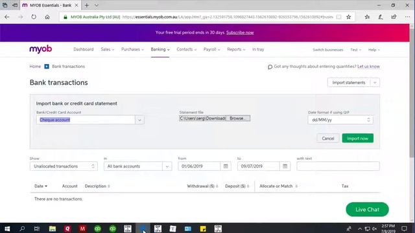Open the 'to' date calendar picker
The height and width of the screenshot is (233, 415).
[x=285, y=166]
